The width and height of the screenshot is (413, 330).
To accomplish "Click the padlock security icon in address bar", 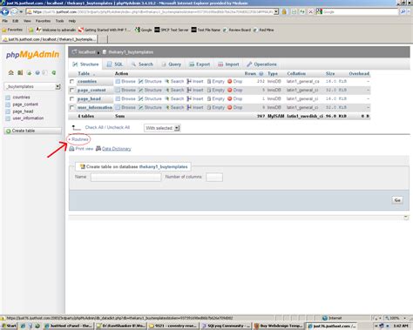I will tap(284, 12).
